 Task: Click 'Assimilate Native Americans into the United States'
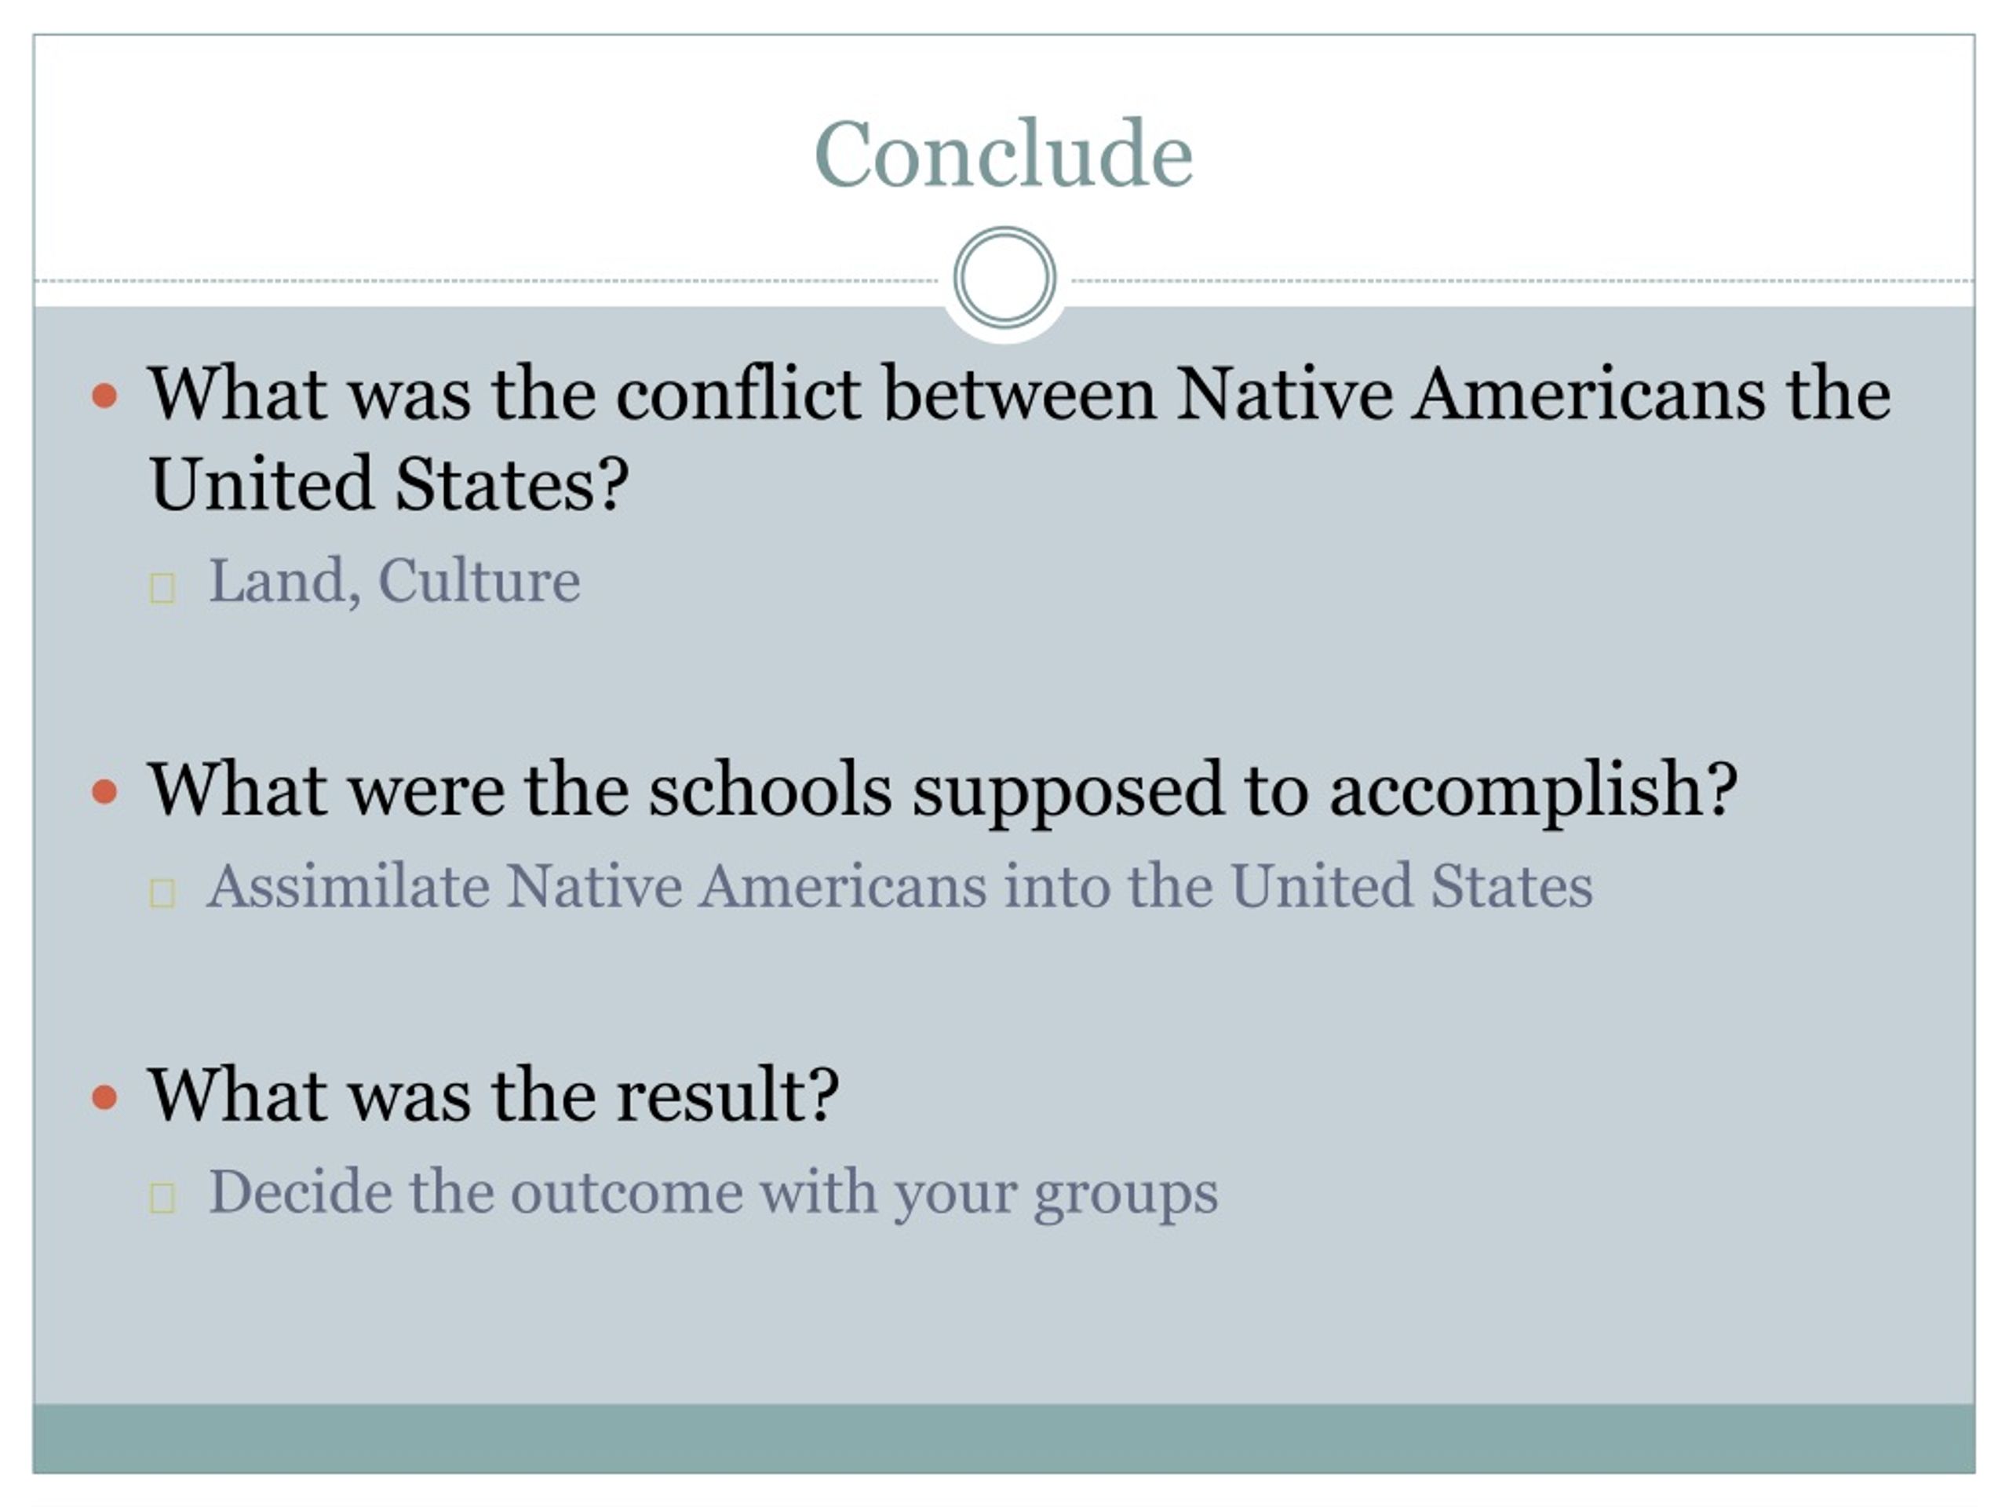[x=900, y=885]
